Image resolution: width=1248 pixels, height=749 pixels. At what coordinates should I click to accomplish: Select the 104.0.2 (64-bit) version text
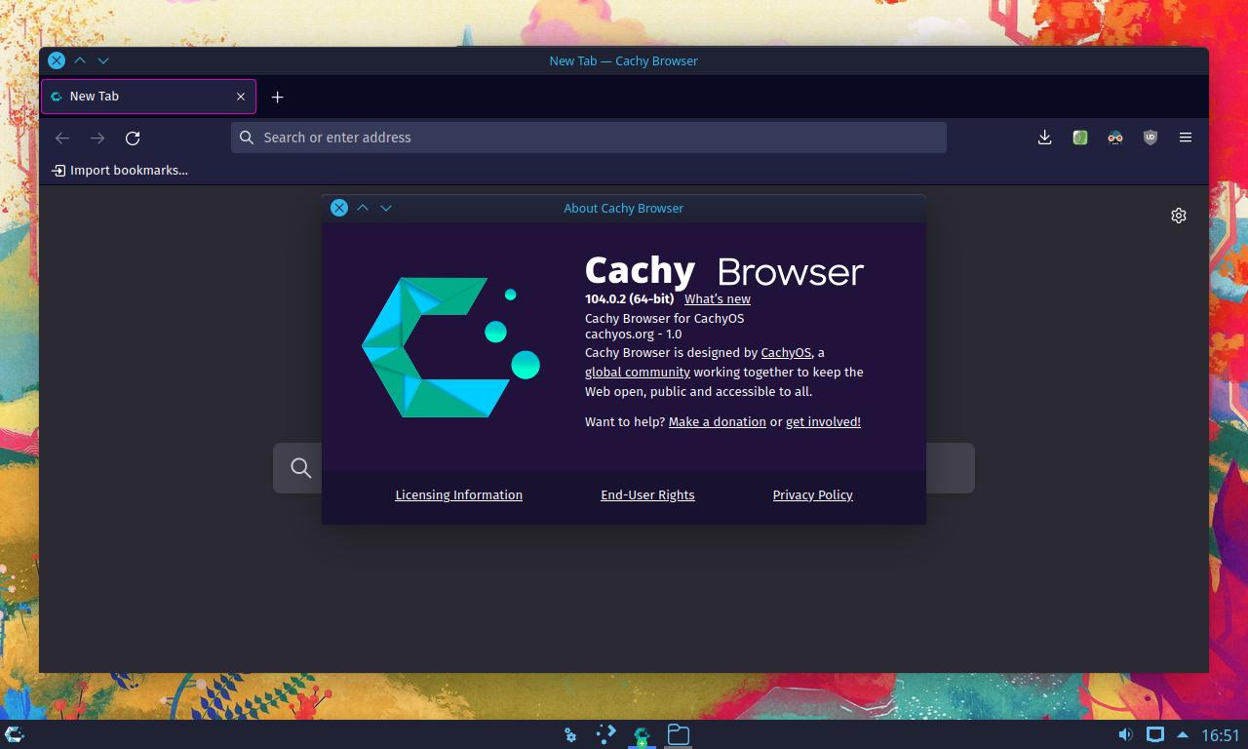pos(629,299)
